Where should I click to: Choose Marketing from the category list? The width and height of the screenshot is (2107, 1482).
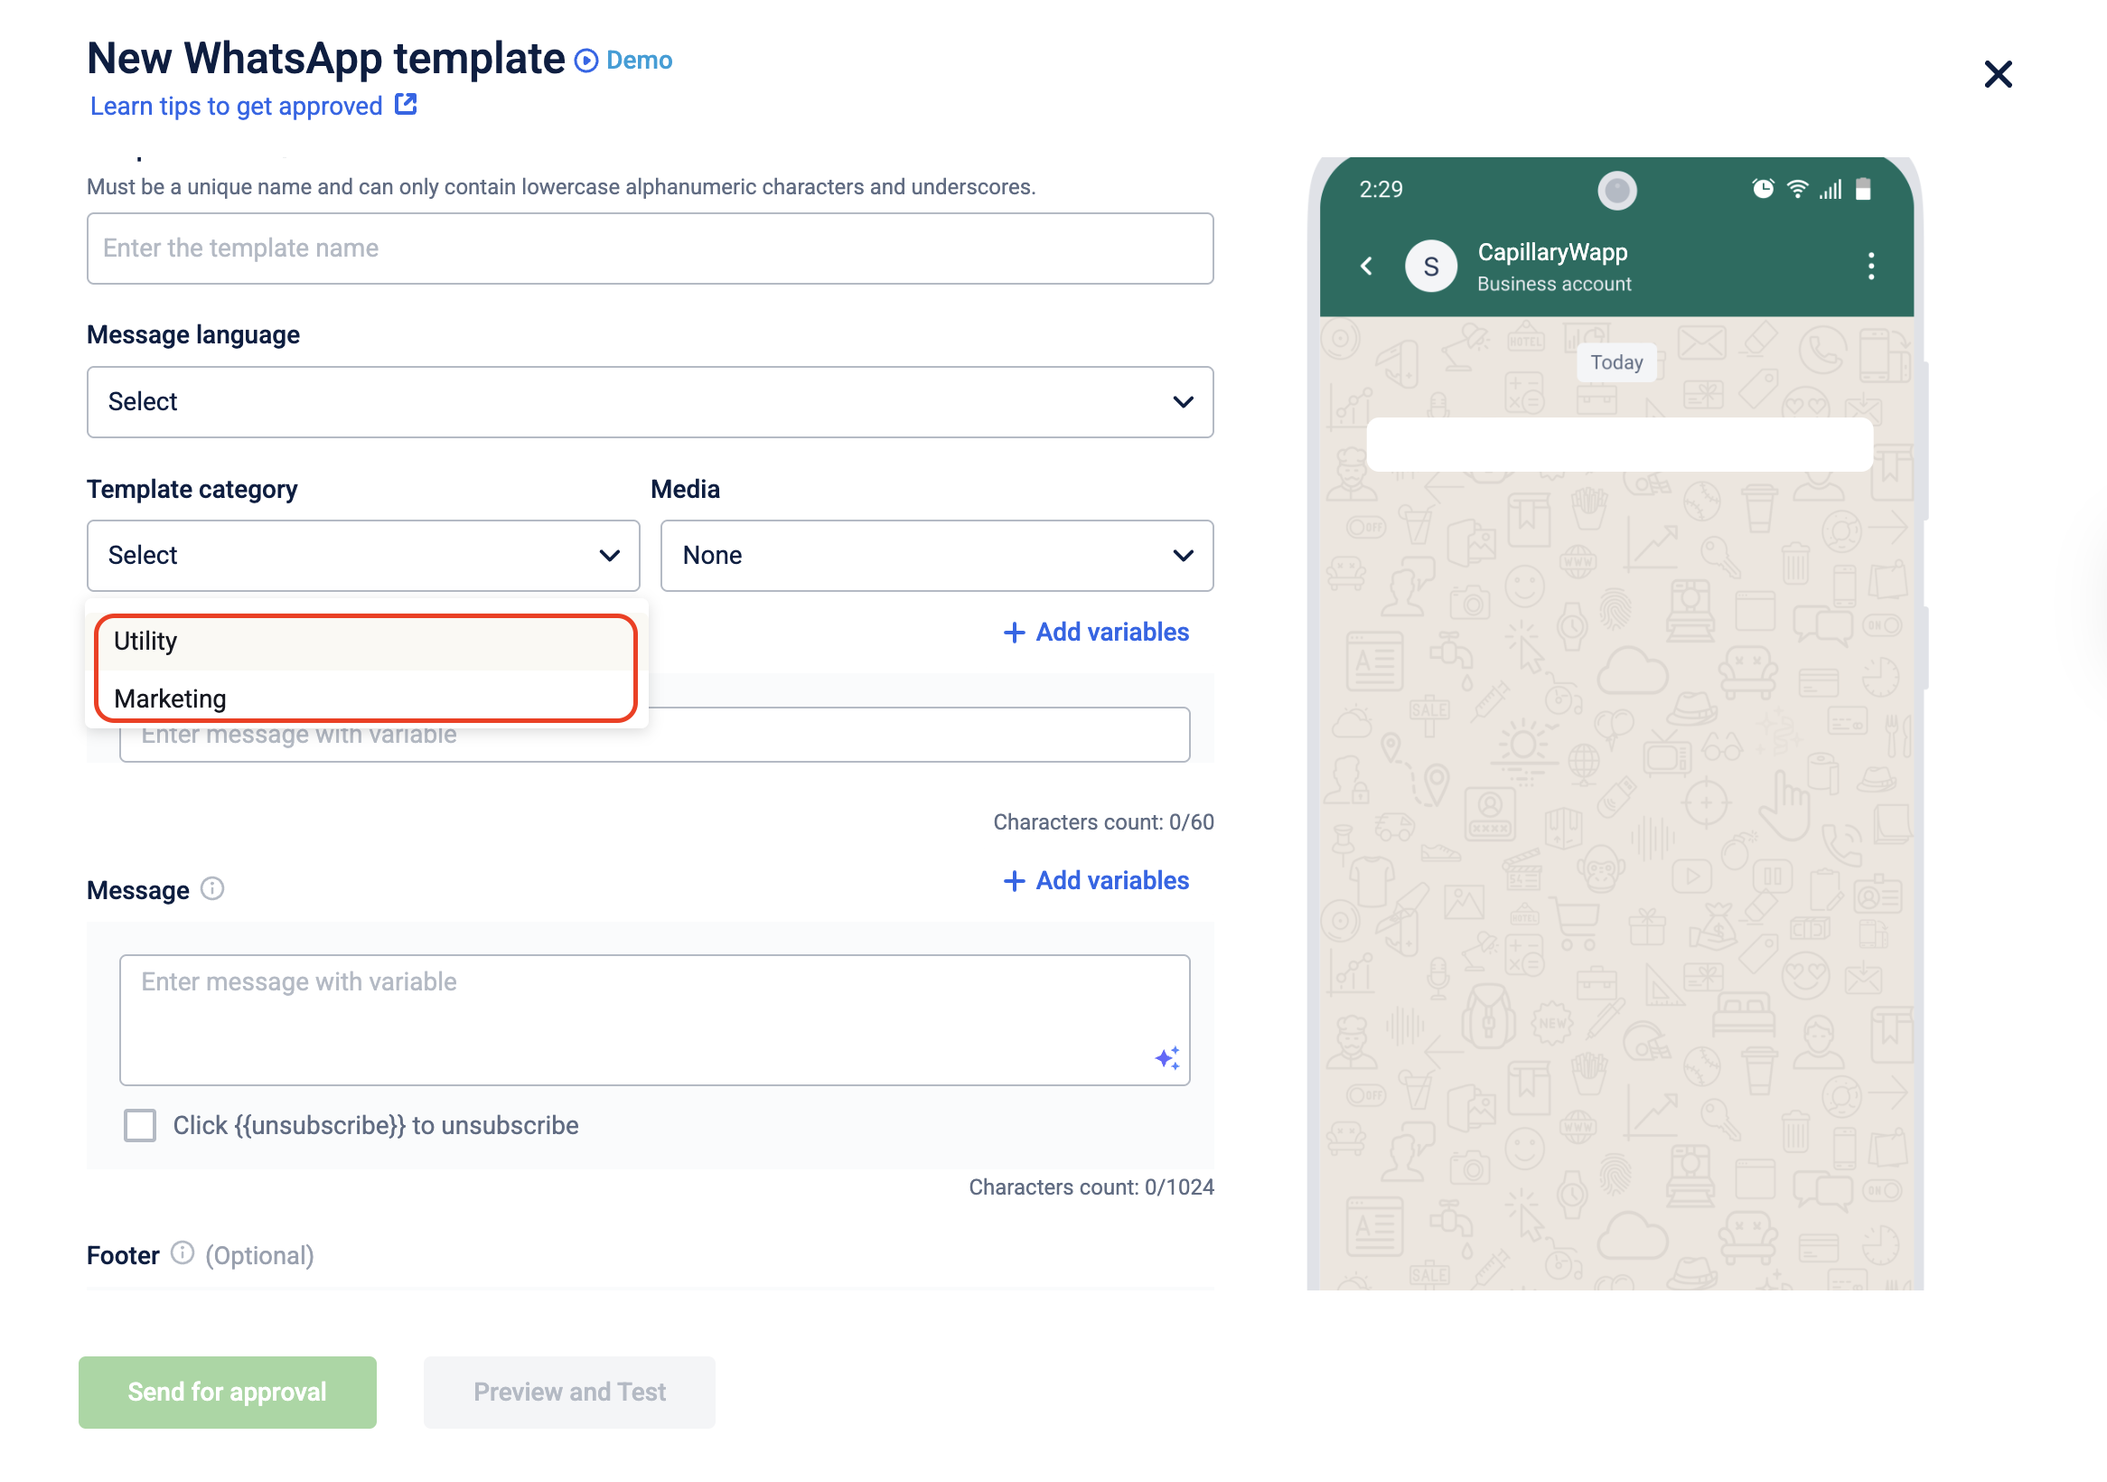[x=365, y=699]
